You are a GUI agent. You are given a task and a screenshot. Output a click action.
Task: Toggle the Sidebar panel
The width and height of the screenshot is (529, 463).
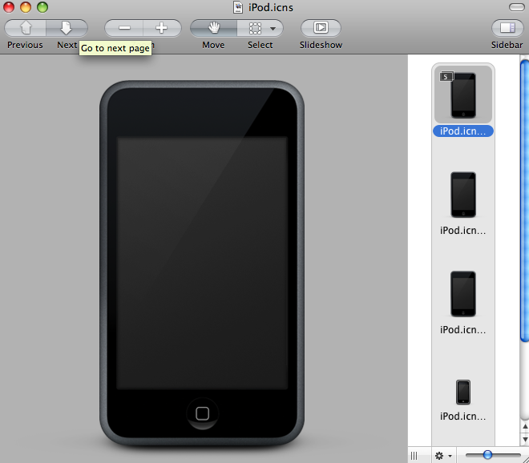507,28
